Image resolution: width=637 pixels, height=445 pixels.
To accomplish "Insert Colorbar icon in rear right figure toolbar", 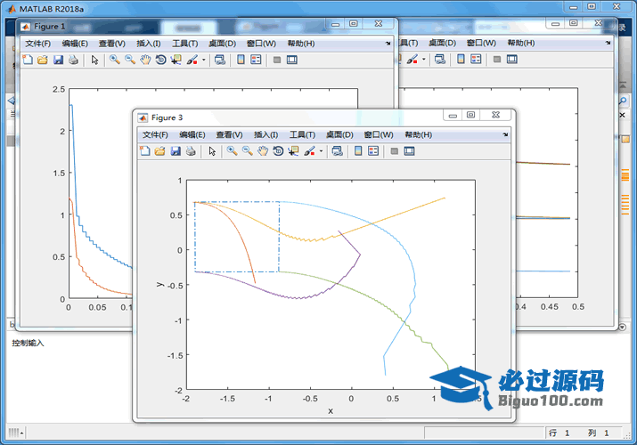I will coord(461,60).
